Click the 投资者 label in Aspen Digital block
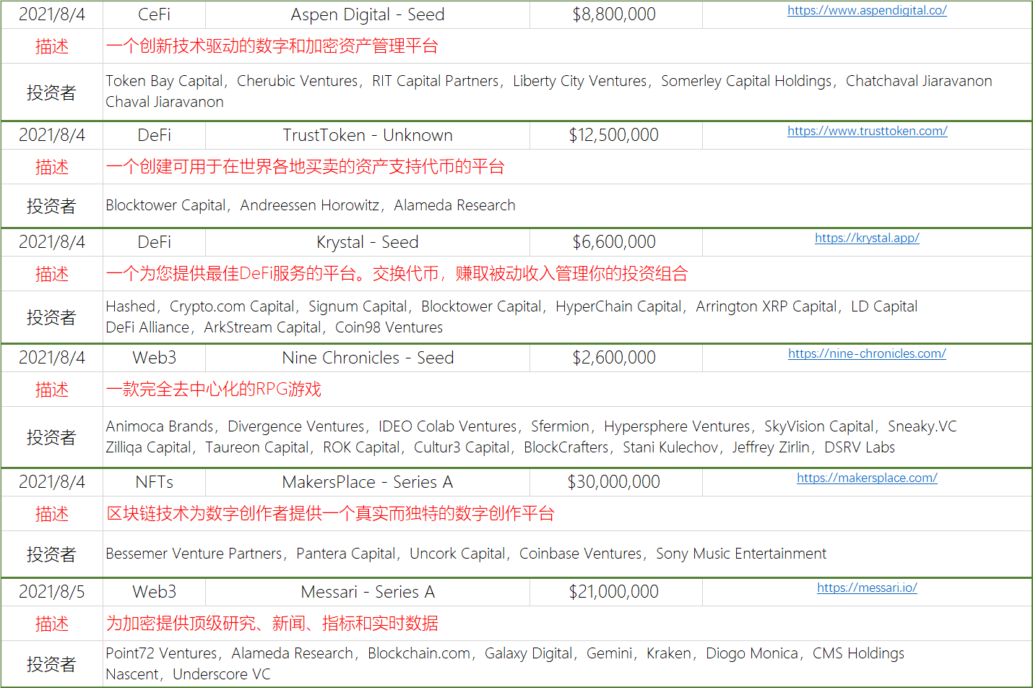The image size is (1033, 688). [52, 93]
